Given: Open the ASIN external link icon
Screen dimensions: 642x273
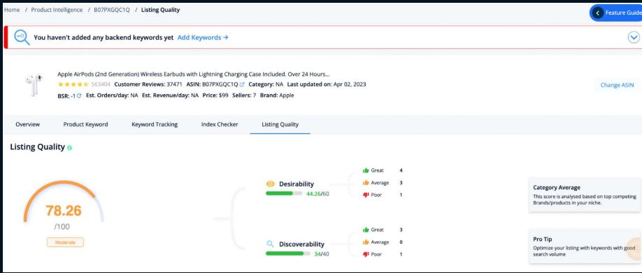Looking at the screenshot, I should pos(242,84).
